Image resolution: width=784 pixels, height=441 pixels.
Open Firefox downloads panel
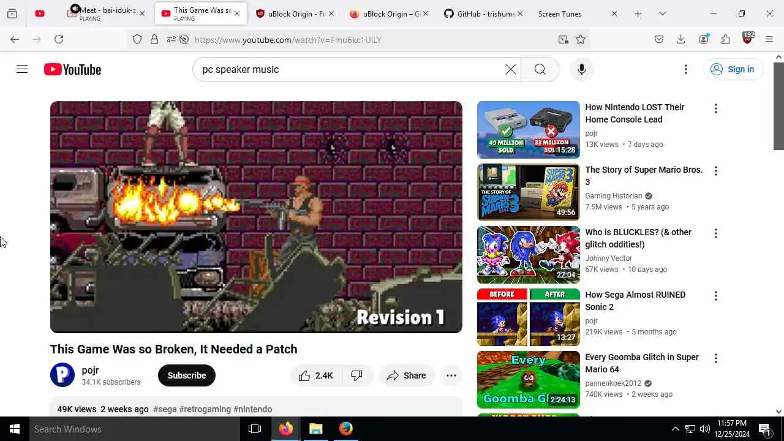(x=680, y=39)
